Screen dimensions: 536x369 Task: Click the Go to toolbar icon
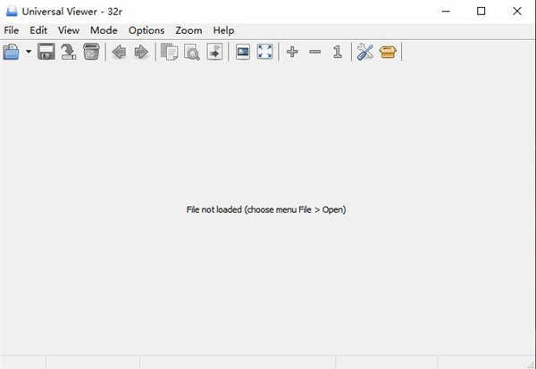(x=214, y=53)
